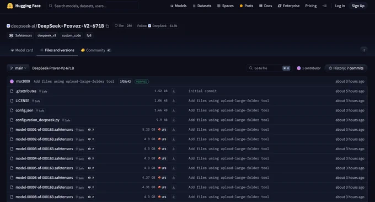Screen dimensions: 375x202
Task: Open the .gitattributes file
Action: 26,91
